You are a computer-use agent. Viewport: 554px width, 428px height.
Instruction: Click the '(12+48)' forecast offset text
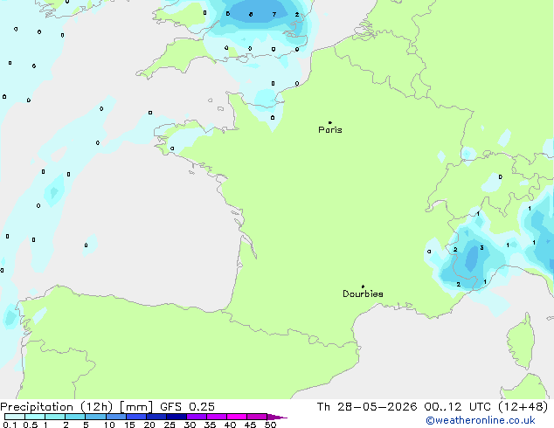523,407
